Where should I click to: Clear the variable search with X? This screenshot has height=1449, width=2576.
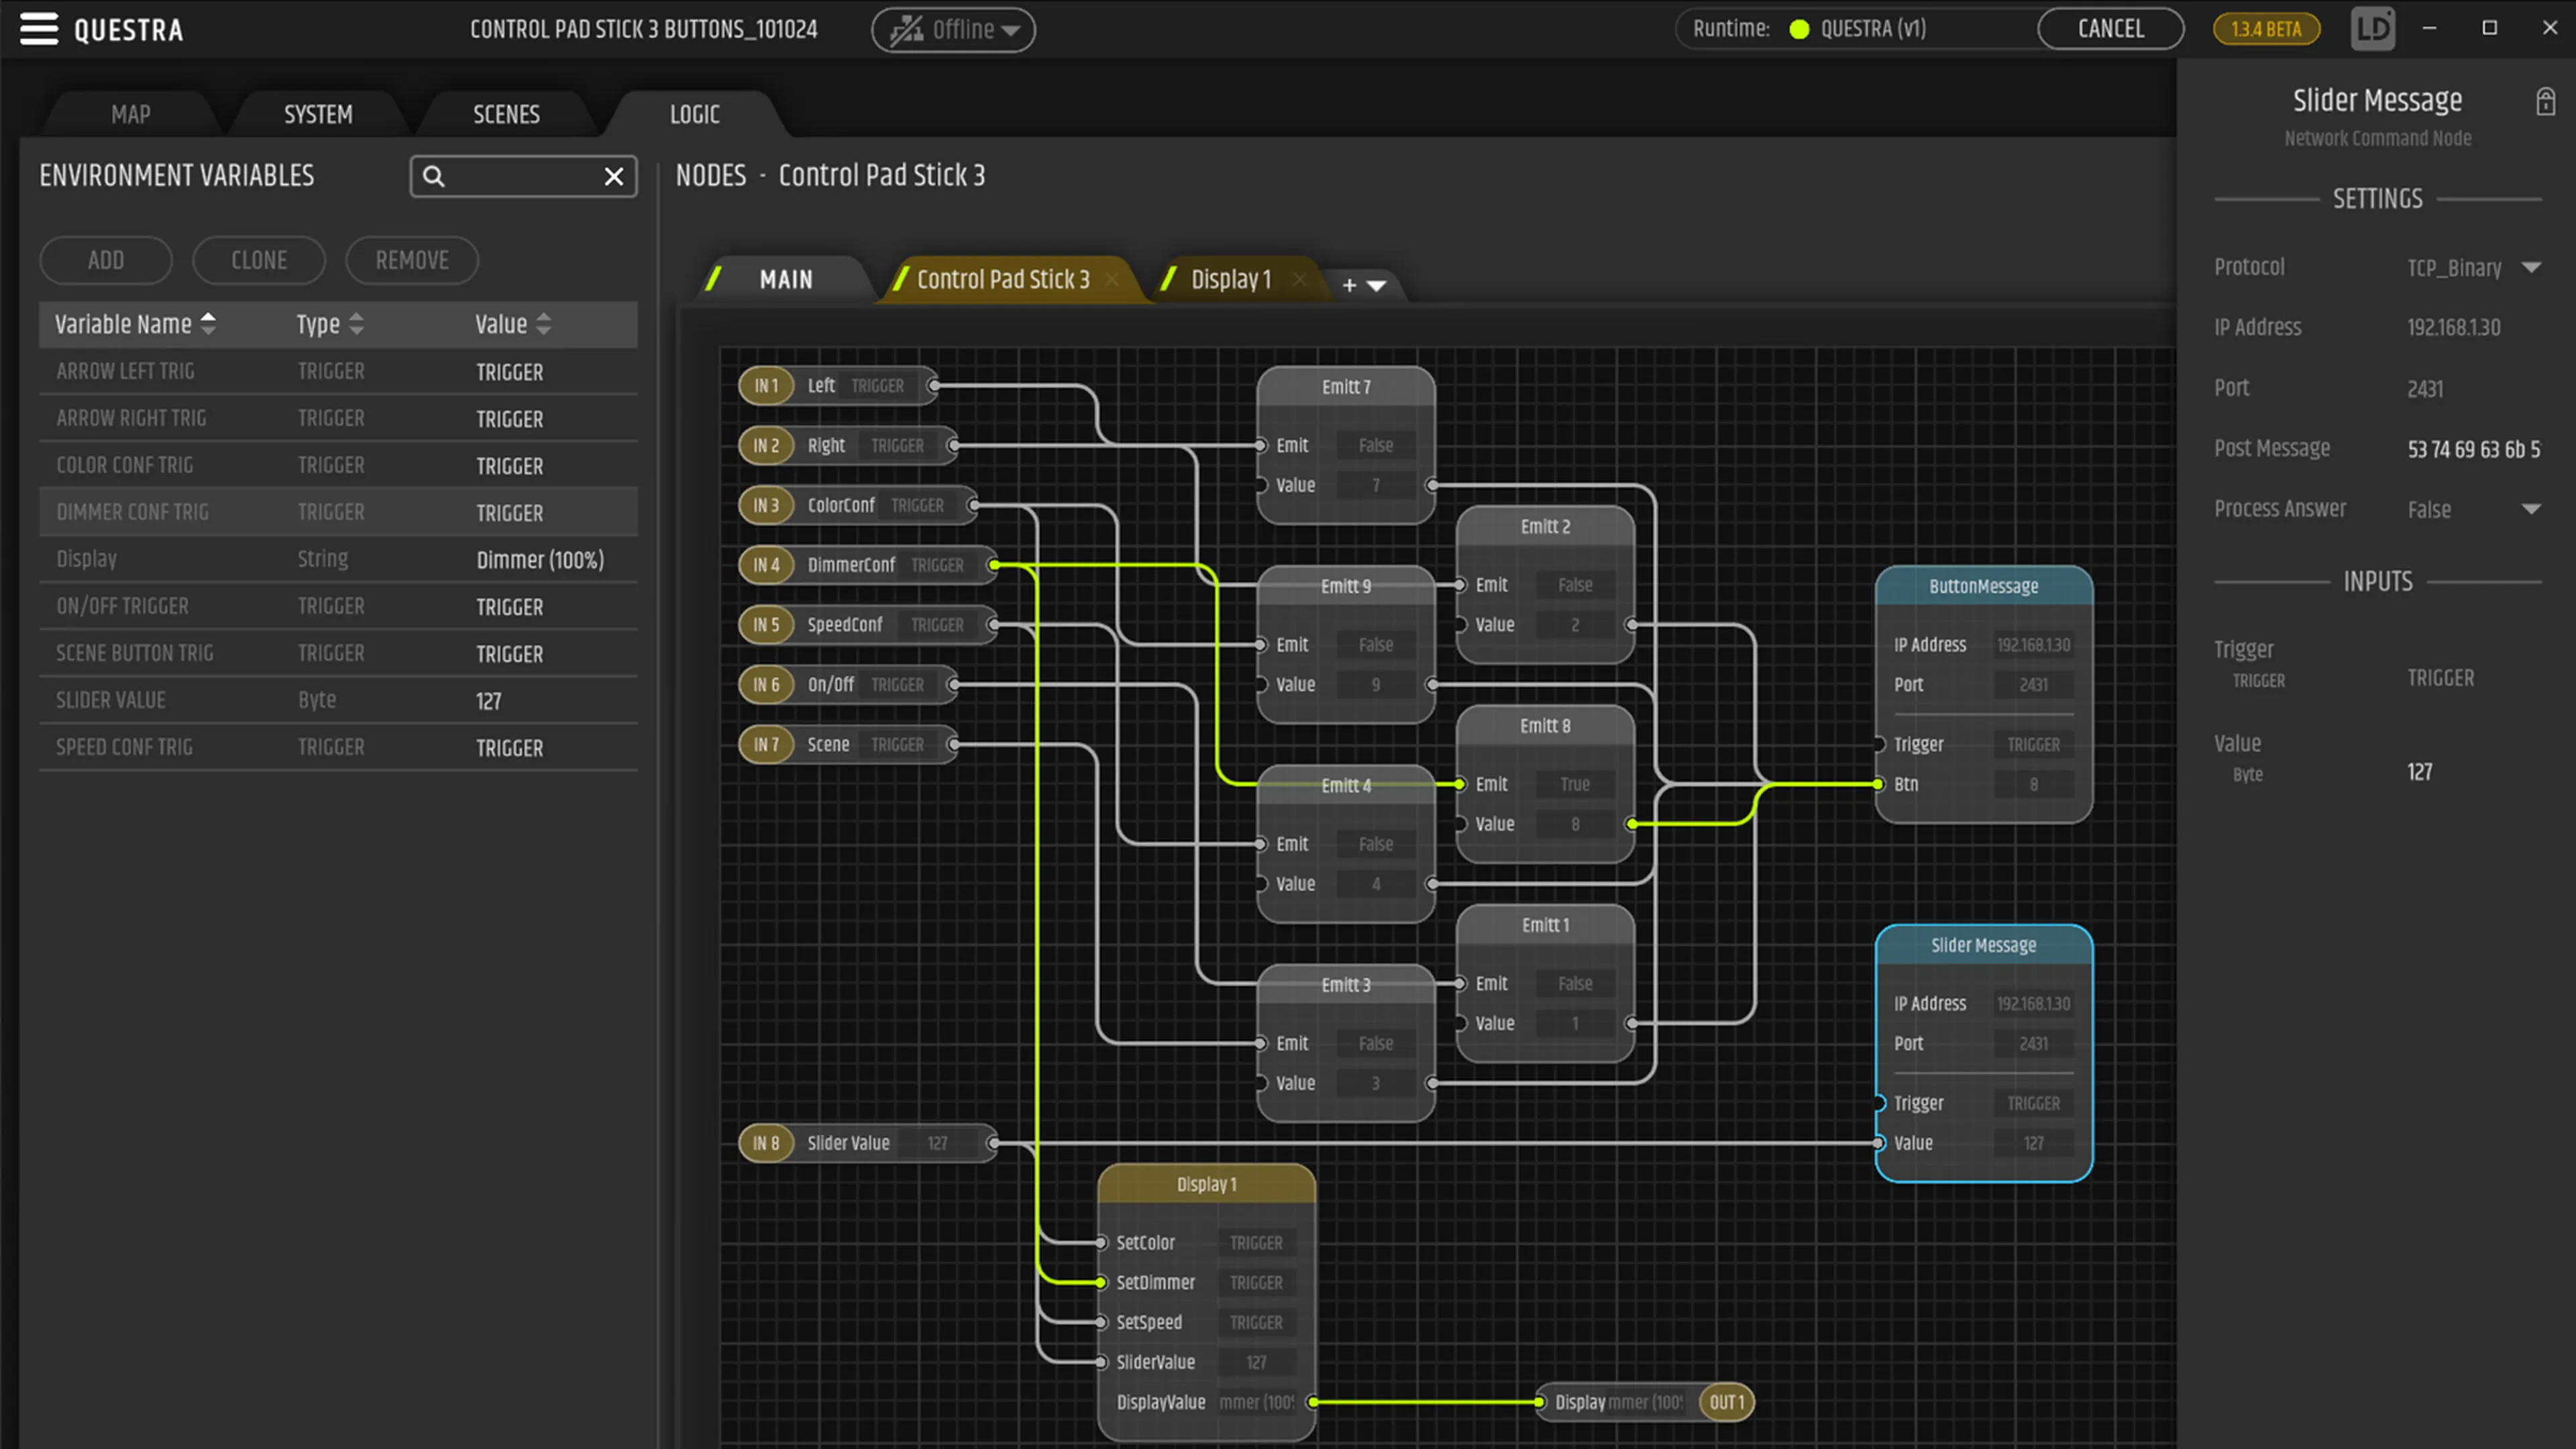coord(614,177)
